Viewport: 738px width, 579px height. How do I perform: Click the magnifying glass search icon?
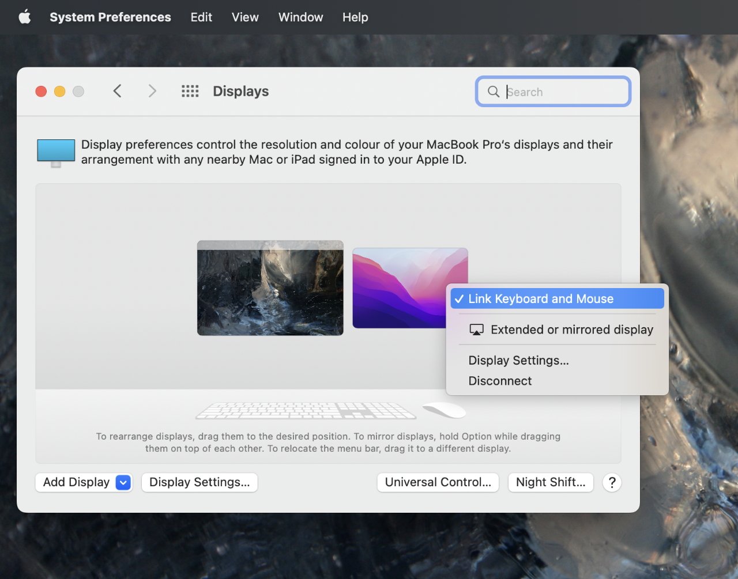click(494, 92)
